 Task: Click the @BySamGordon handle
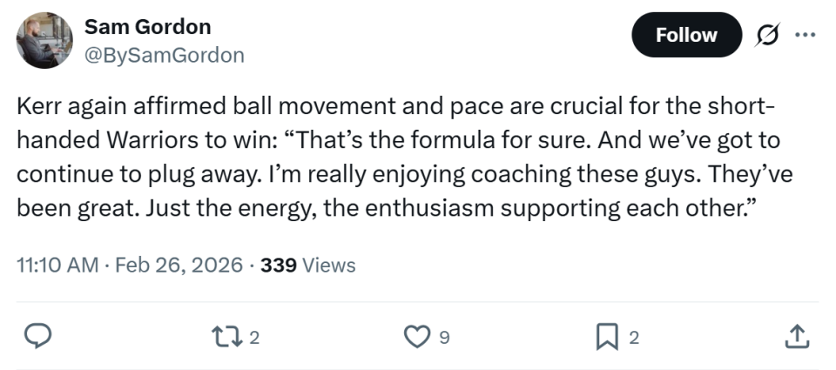point(164,56)
